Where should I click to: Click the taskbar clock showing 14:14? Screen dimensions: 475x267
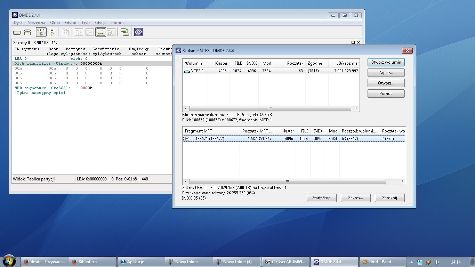pyautogui.click(x=456, y=262)
